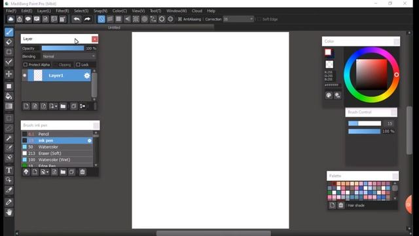The width and height of the screenshot is (419, 236).
Task: Select the Eraser (Soft) brush
Action: pyautogui.click(x=57, y=153)
